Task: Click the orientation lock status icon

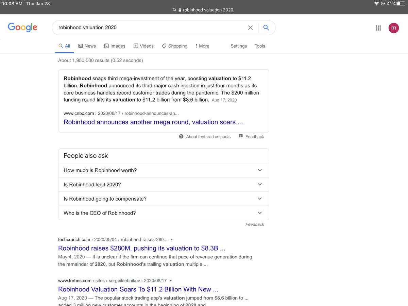Action: tap(383, 3)
